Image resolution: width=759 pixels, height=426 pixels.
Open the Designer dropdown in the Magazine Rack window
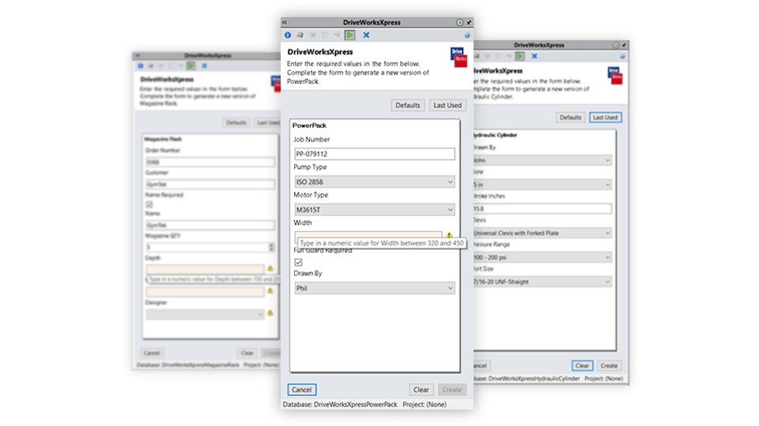(206, 315)
